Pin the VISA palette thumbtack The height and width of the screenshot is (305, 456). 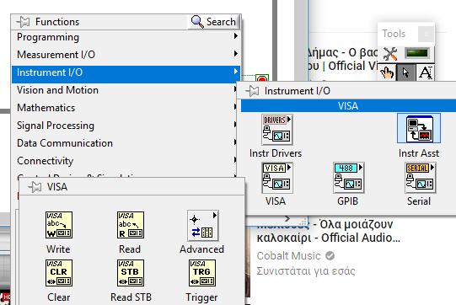35,187
